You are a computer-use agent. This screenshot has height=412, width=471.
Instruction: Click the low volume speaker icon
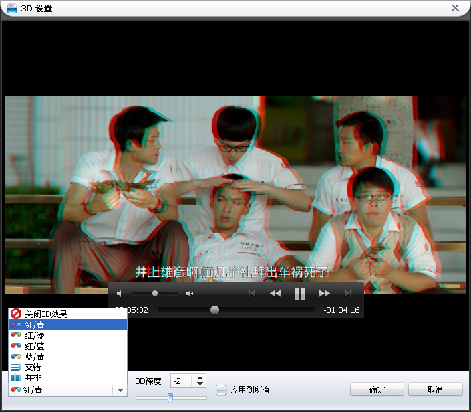click(120, 294)
